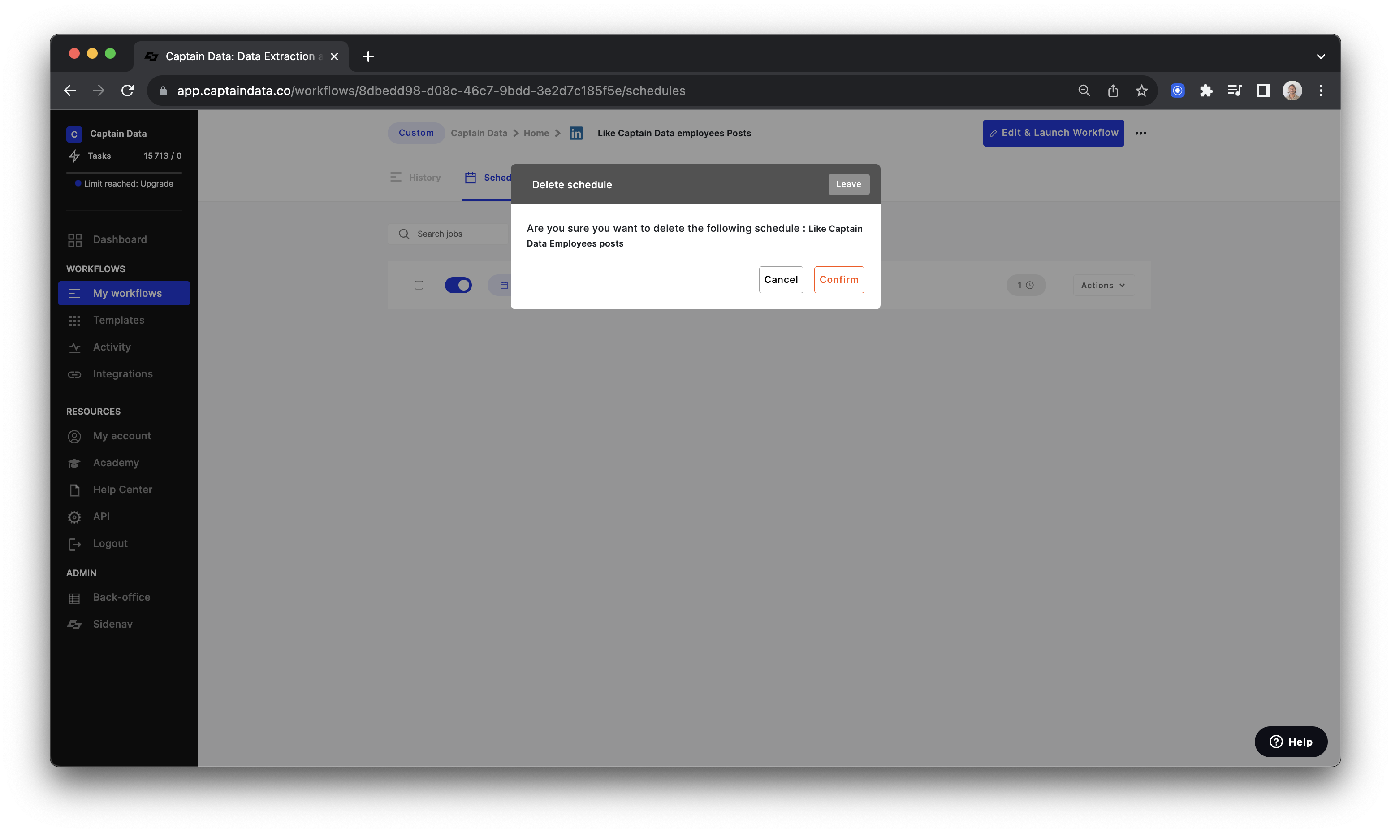The image size is (1391, 833).
Task: Open the Help chat widget
Action: tap(1291, 742)
